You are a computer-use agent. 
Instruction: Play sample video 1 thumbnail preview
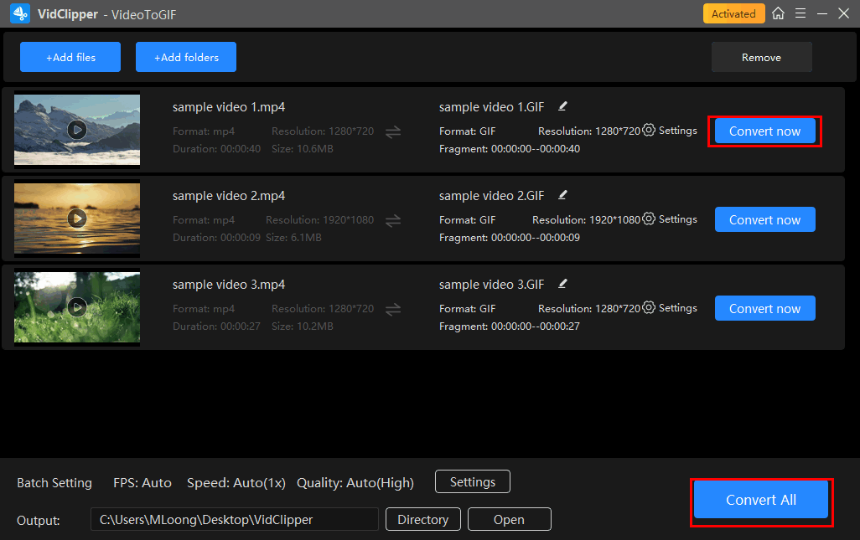(x=77, y=130)
